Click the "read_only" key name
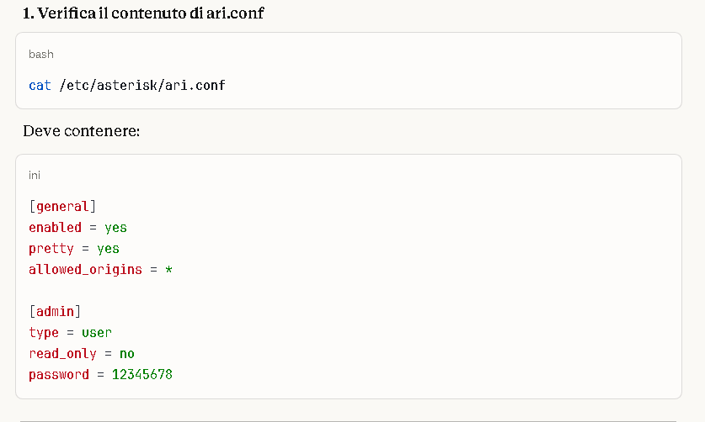This screenshot has width=705, height=422. click(62, 354)
